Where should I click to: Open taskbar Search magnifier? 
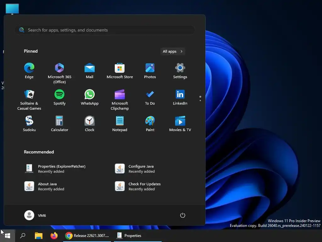point(23,236)
